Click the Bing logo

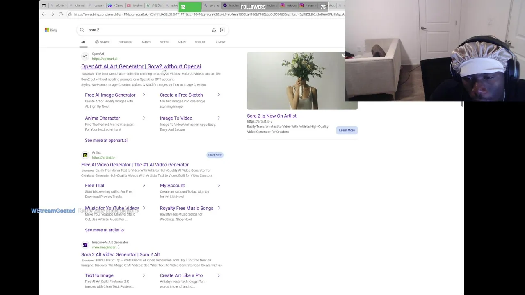[51, 30]
